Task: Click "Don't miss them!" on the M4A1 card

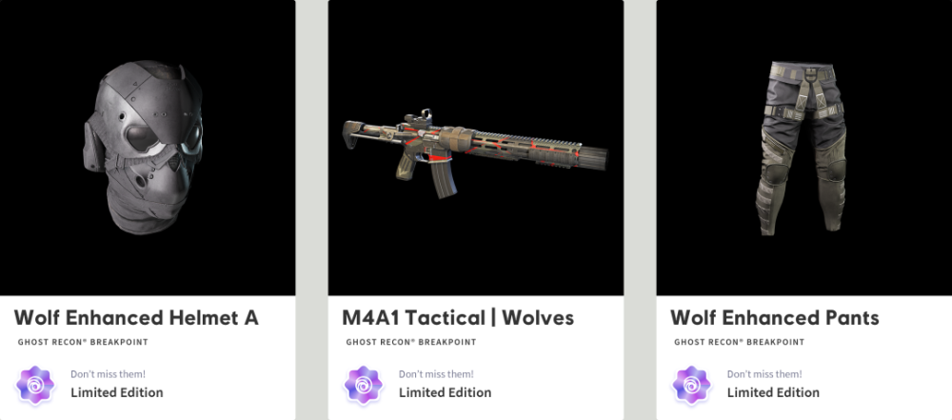Action: pyautogui.click(x=436, y=373)
